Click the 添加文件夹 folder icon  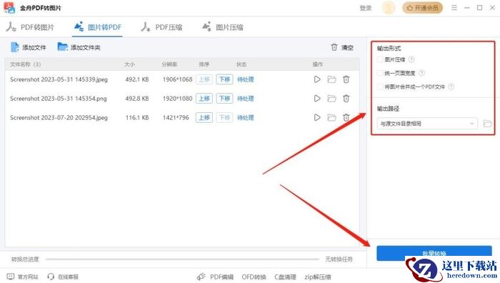pos(63,47)
